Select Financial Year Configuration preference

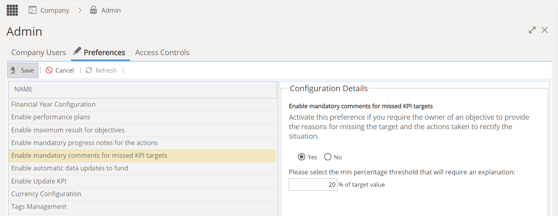142,105
